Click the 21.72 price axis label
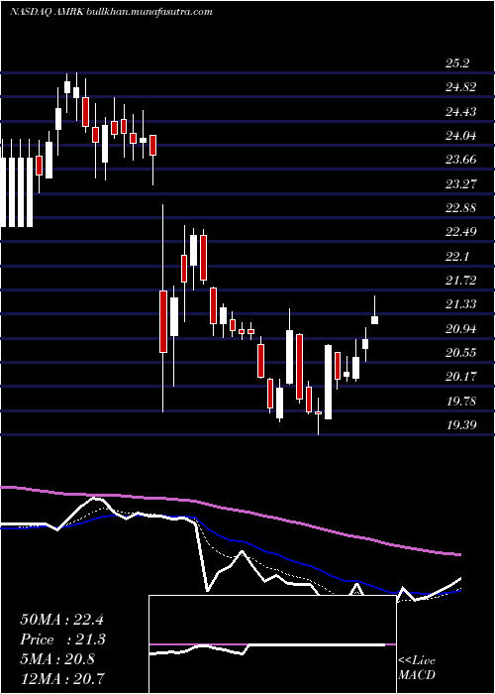Screen dimensions: 495x694 (x=460, y=280)
